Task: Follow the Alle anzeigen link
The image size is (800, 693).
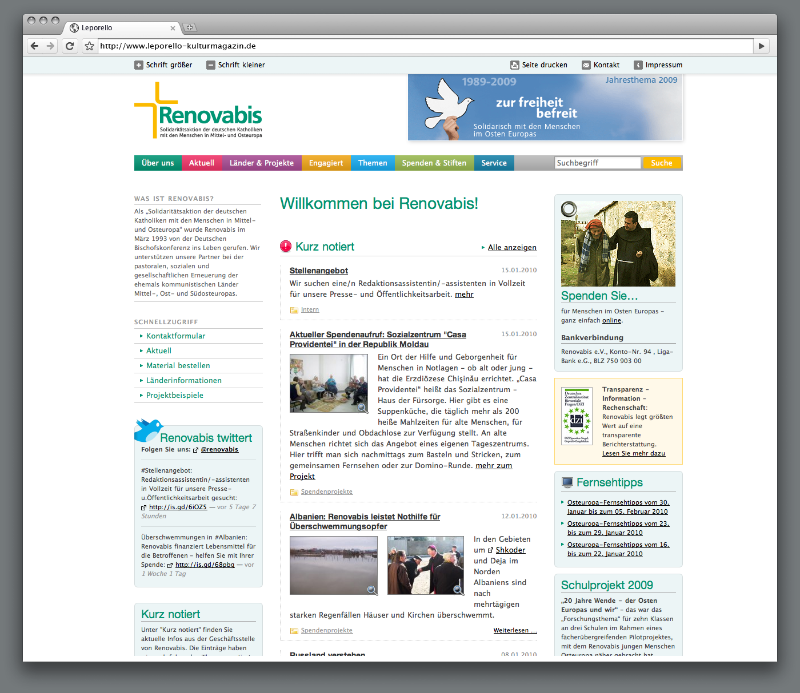Action: tap(512, 248)
